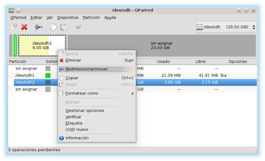Click the lba flag of /dev/sdh1
The width and height of the screenshot is (265, 161).
click(x=223, y=75)
